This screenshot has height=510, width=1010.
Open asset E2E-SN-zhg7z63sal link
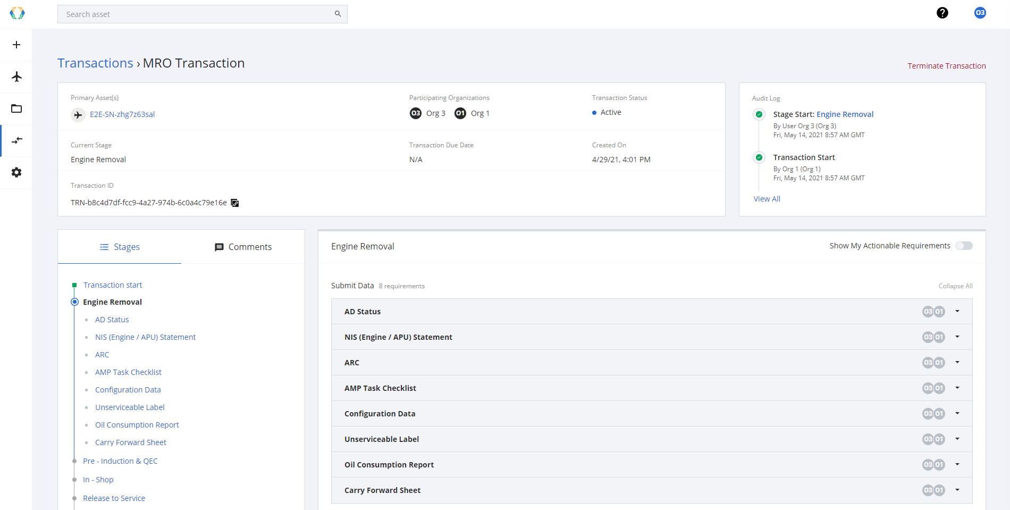click(122, 114)
